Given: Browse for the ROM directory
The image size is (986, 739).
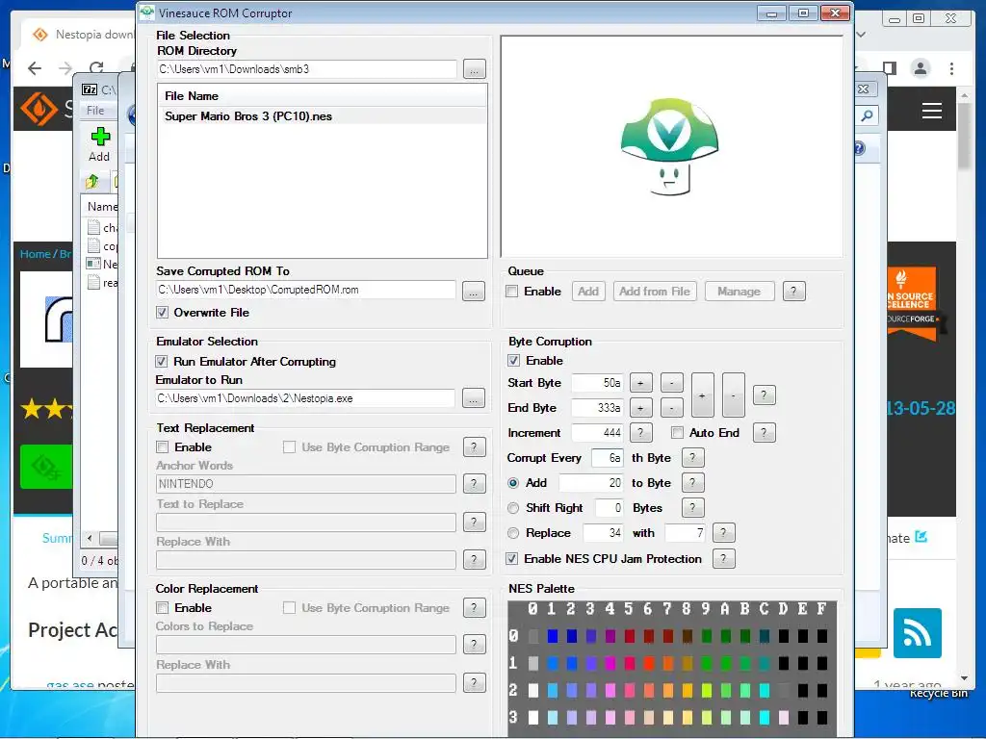Looking at the screenshot, I should tap(474, 69).
